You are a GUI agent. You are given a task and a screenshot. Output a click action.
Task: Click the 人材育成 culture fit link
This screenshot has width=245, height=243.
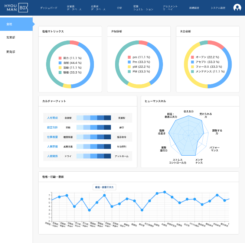click(52, 118)
